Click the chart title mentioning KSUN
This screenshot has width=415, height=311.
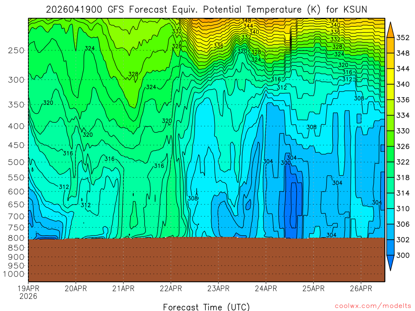coord(206,10)
